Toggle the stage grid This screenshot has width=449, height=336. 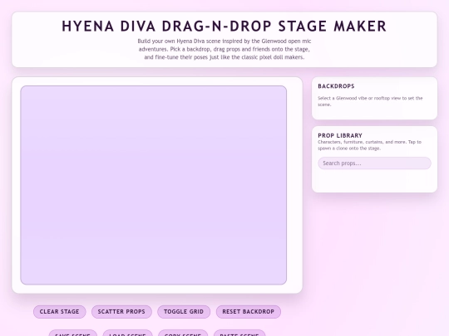tap(184, 311)
